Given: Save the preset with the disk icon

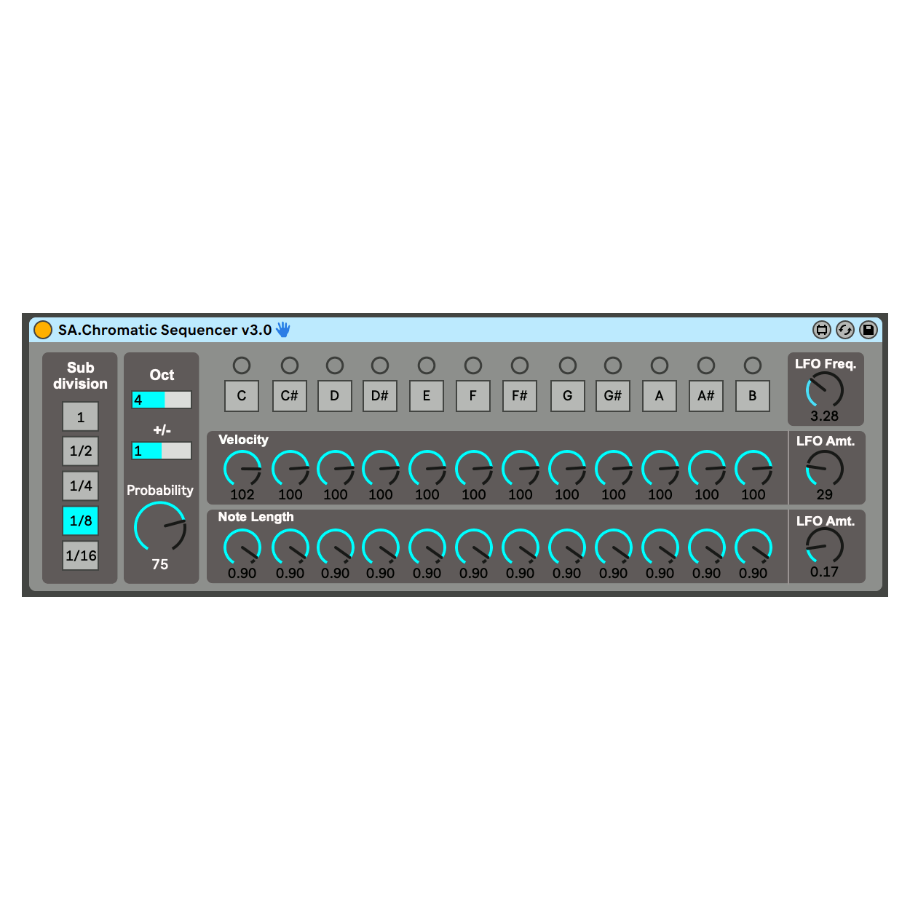Looking at the screenshot, I should point(868,330).
